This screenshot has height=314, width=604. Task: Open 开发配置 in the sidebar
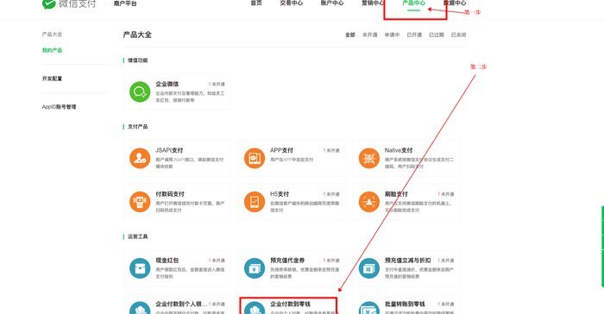[x=52, y=78]
